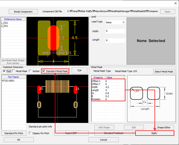Open the Shape Editor
This screenshot has height=145, width=179.
click(164, 127)
